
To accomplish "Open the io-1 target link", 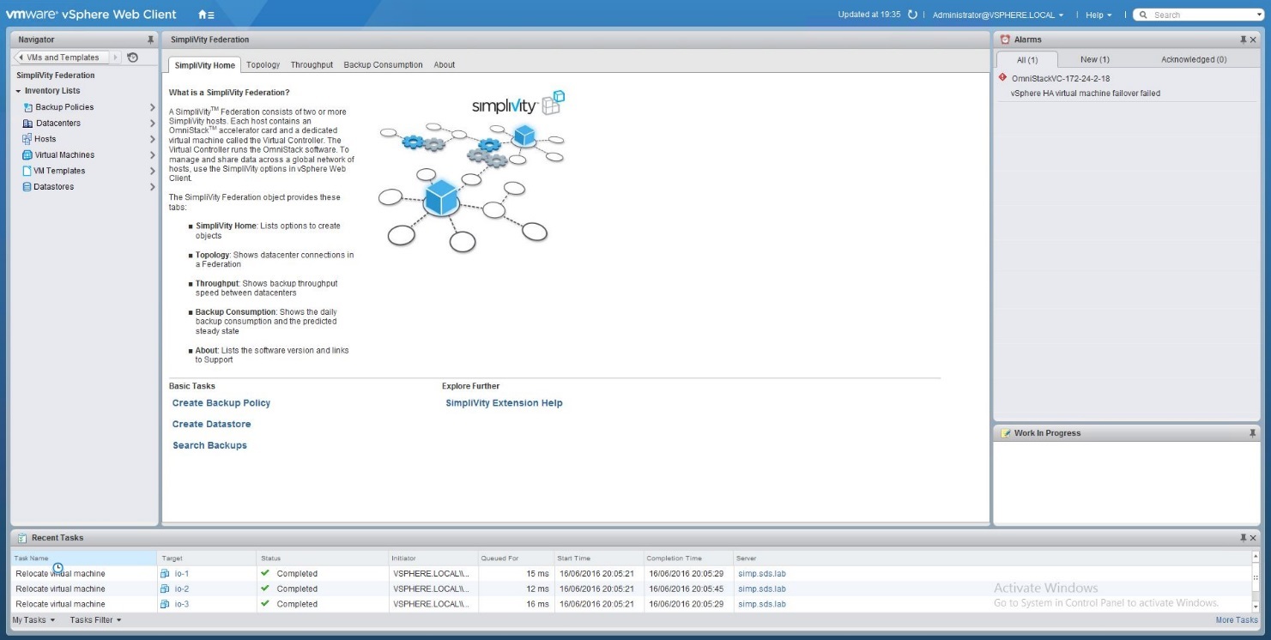I will click(x=181, y=574).
